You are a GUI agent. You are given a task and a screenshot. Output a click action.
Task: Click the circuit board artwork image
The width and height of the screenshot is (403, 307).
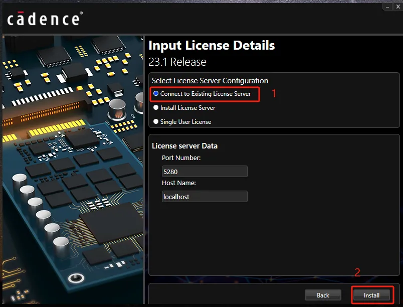click(73, 170)
